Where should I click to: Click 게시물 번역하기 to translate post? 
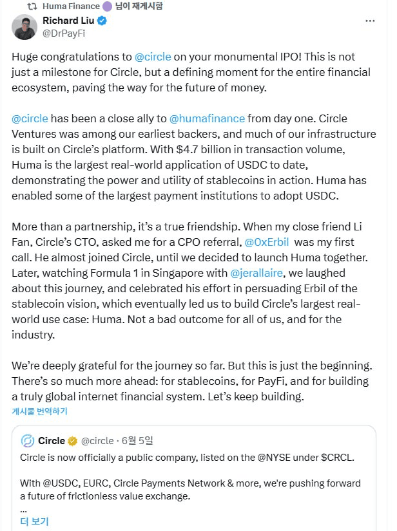(39, 411)
